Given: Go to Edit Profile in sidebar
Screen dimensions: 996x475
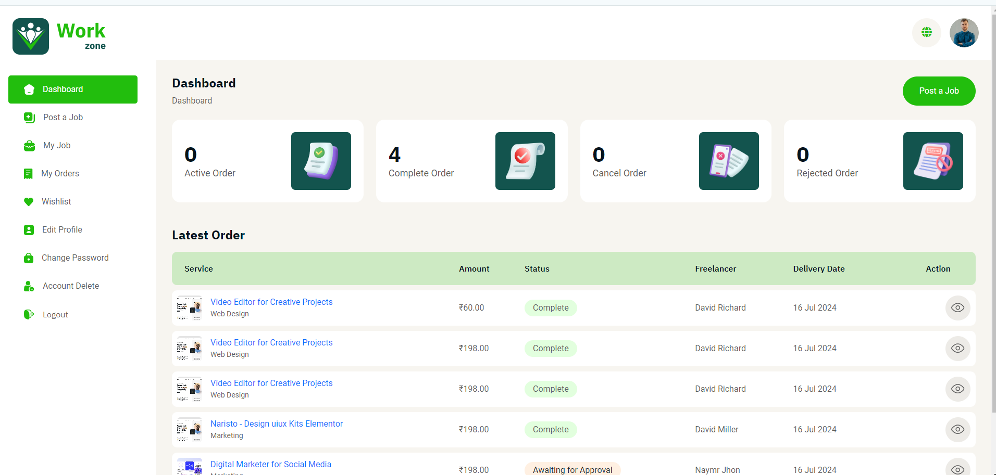Looking at the screenshot, I should pyautogui.click(x=62, y=230).
